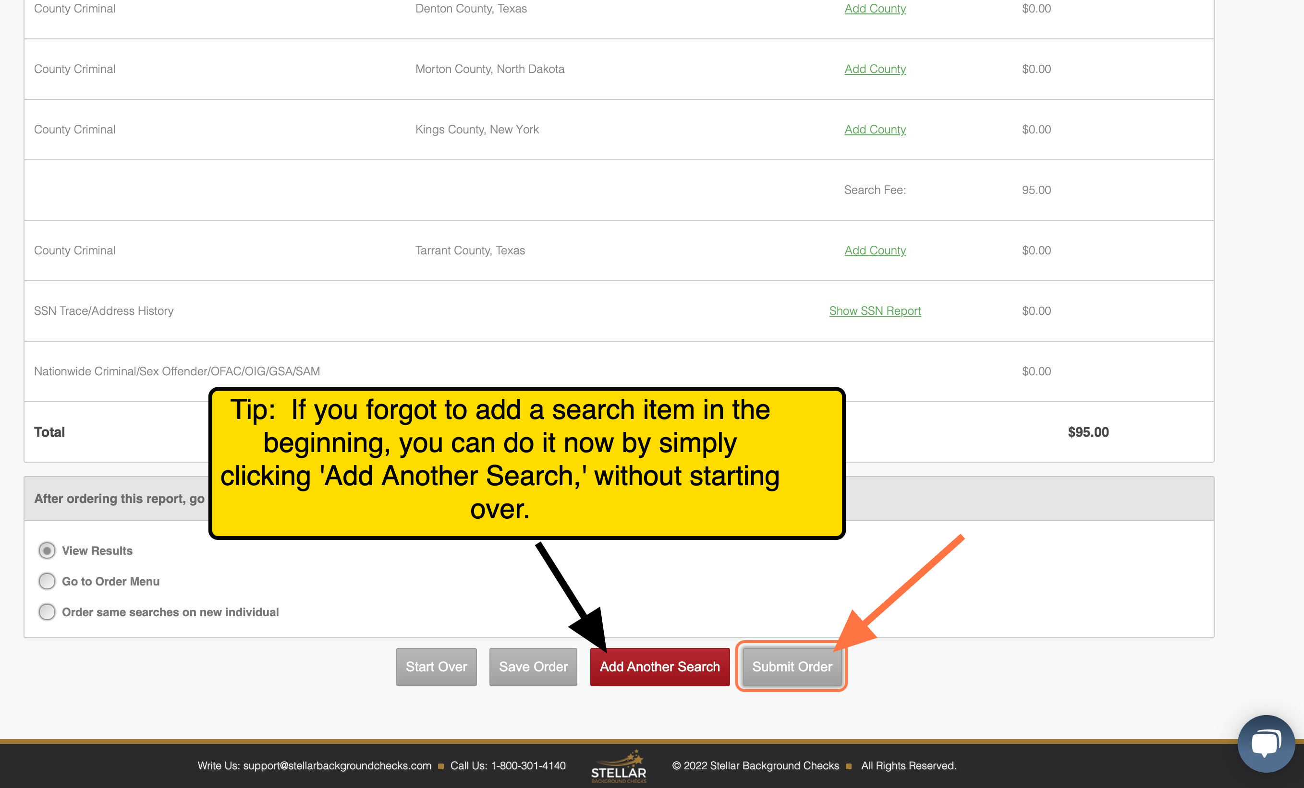Image resolution: width=1304 pixels, height=788 pixels.
Task: Click the Start Over button
Action: click(436, 667)
